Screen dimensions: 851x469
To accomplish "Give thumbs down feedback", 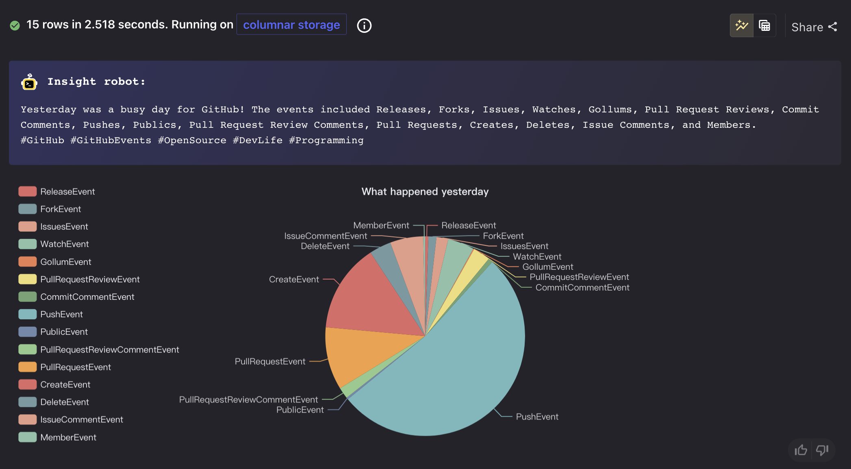I will click(822, 450).
